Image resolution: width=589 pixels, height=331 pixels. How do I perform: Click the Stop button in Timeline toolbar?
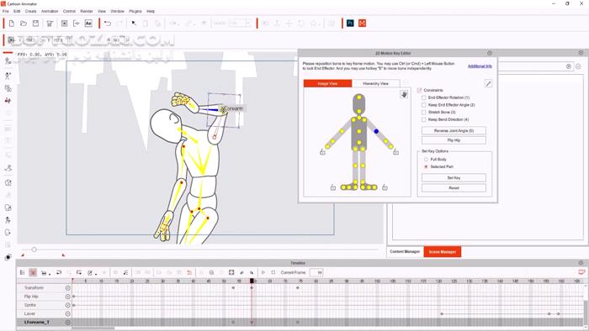click(273, 272)
